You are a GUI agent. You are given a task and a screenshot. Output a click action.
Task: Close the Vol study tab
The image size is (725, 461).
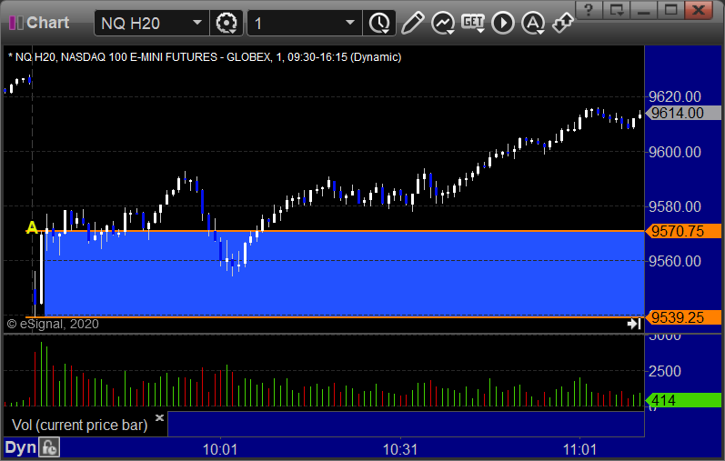coord(159,417)
